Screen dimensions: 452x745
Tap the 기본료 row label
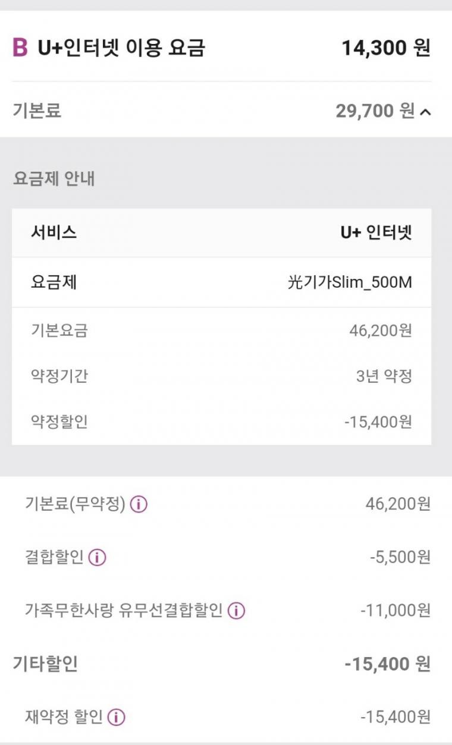point(37,111)
